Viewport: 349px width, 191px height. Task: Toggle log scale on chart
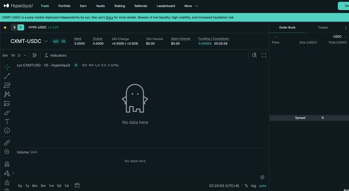point(254,186)
